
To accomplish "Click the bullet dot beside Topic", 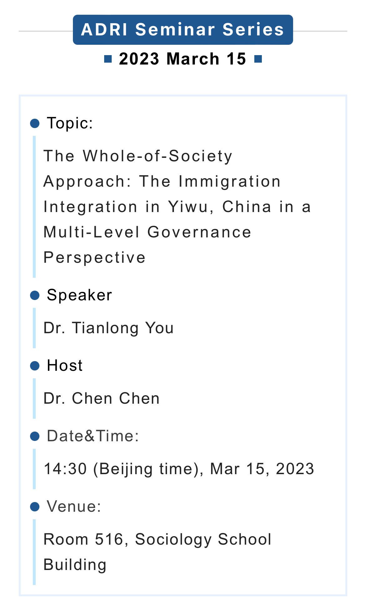I will pos(35,123).
